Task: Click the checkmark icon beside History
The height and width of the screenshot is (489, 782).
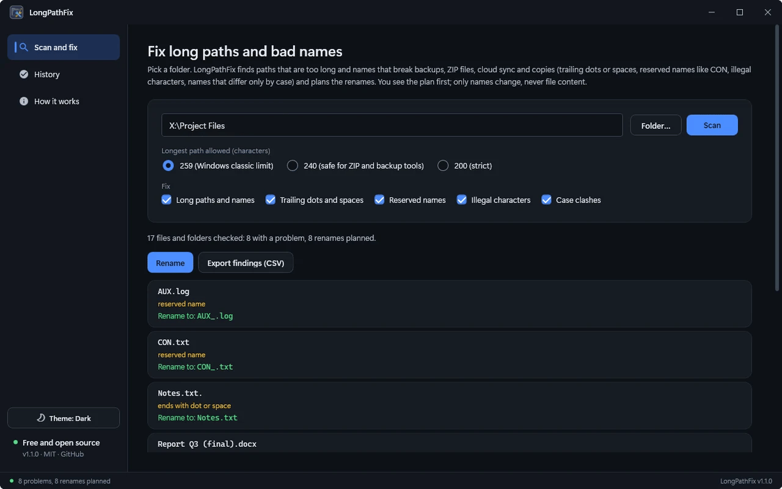Action: pos(24,74)
